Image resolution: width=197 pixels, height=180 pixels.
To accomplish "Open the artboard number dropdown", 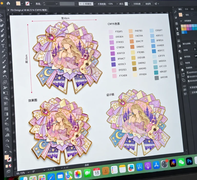I will 62,168.
